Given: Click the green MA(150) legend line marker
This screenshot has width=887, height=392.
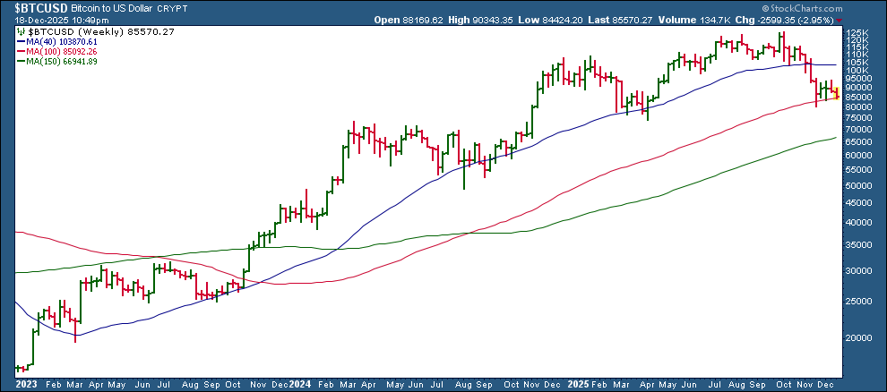Looking at the screenshot, I should (20, 62).
